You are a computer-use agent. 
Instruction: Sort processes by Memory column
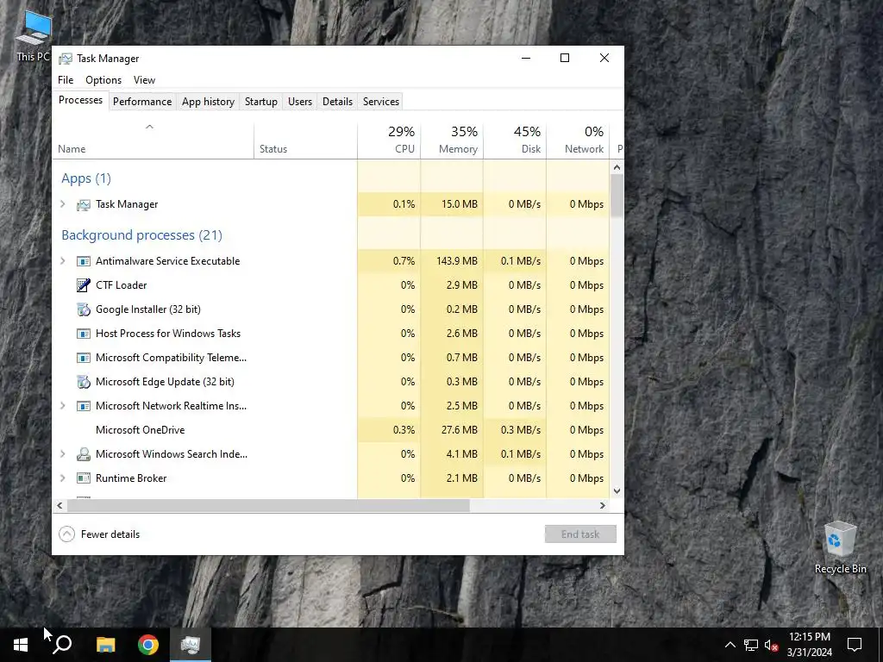[452, 141]
